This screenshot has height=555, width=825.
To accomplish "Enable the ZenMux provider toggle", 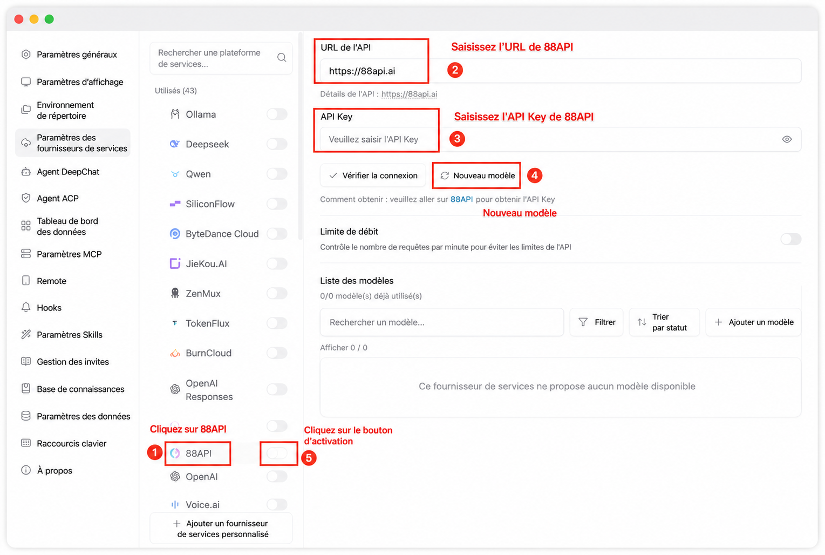I will pyautogui.click(x=277, y=293).
